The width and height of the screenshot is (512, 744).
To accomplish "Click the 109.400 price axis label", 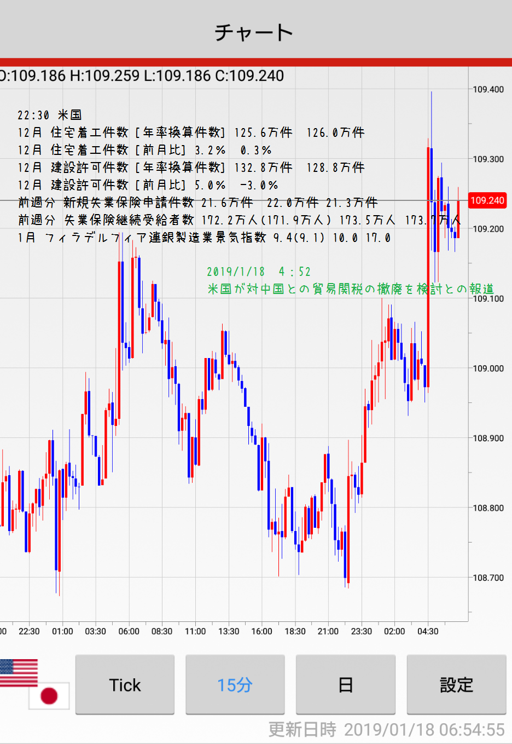I will [x=488, y=89].
